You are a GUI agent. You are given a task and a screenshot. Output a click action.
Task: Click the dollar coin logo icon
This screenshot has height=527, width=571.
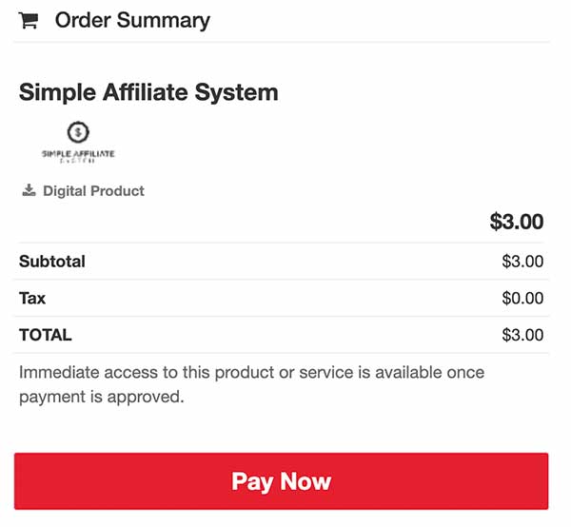78,132
